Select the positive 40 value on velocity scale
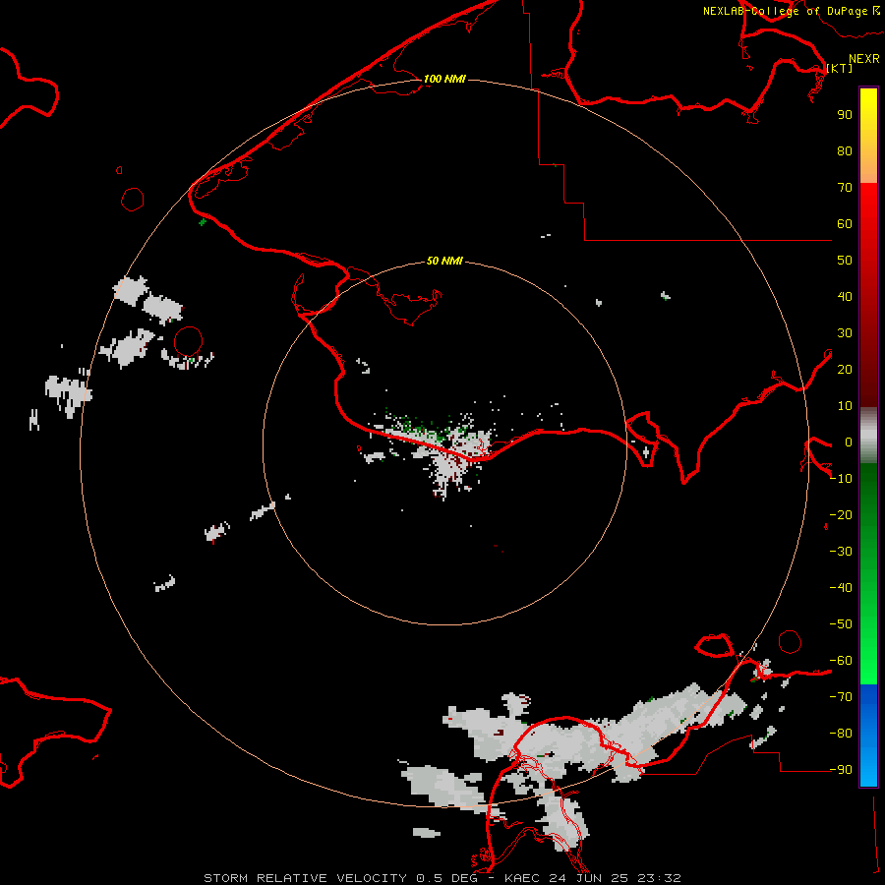 click(x=845, y=297)
